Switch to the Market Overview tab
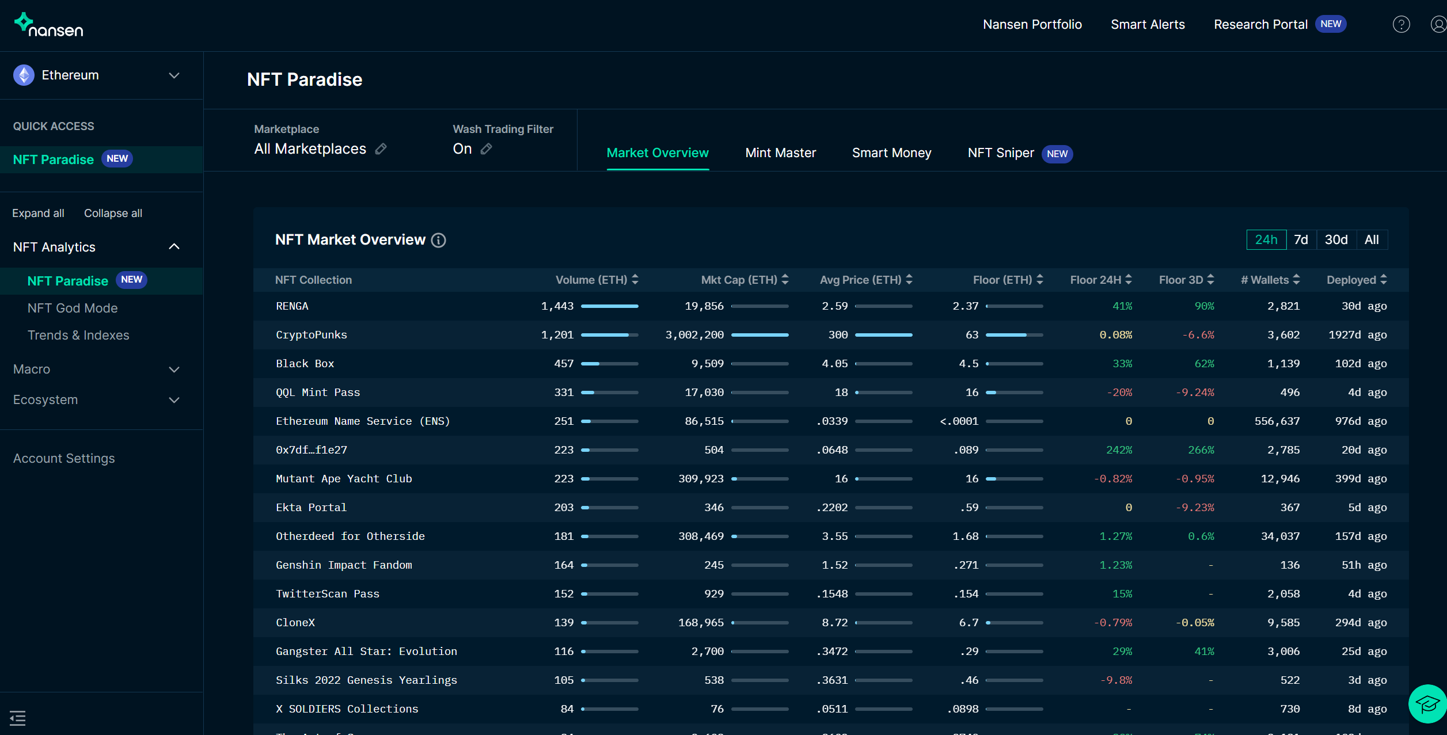The width and height of the screenshot is (1447, 735). point(658,153)
